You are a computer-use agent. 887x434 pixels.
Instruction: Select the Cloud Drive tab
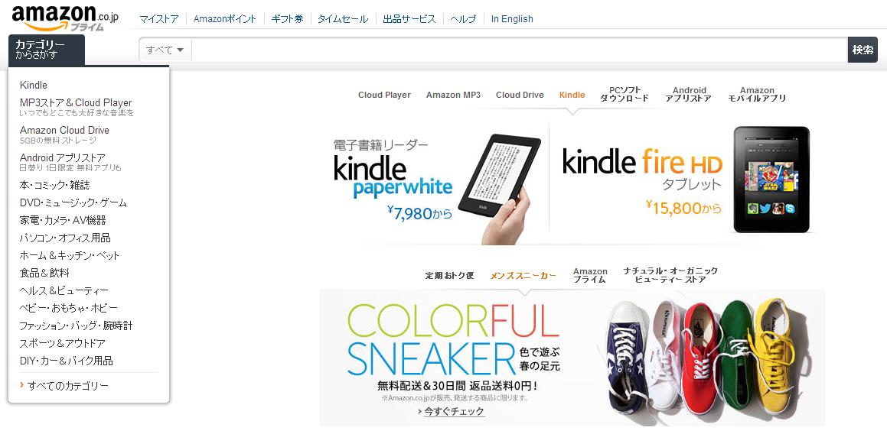point(520,95)
